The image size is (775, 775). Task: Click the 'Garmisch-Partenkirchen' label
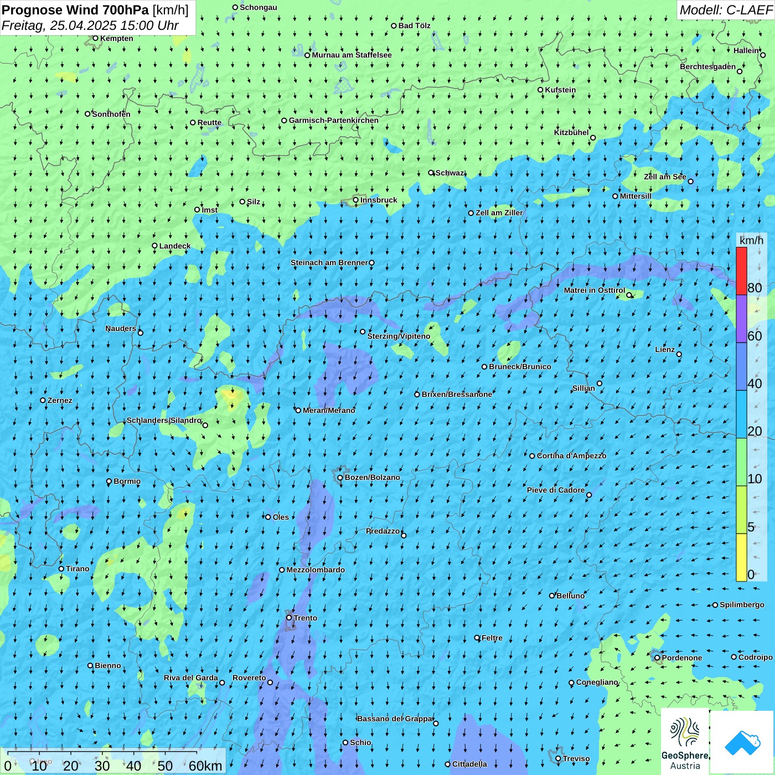334,120
